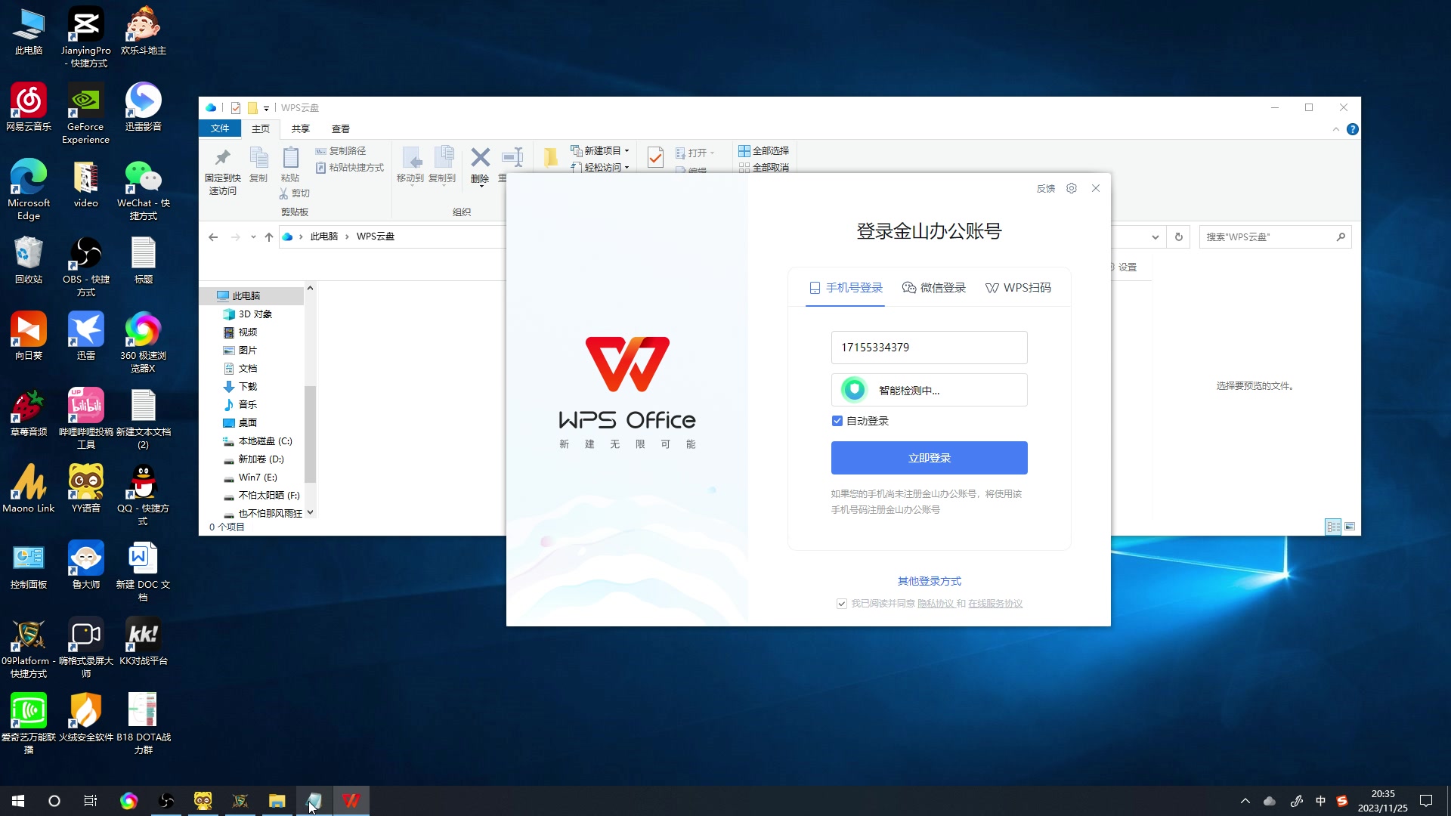Click the Explorer help question mark icon

(1352, 129)
